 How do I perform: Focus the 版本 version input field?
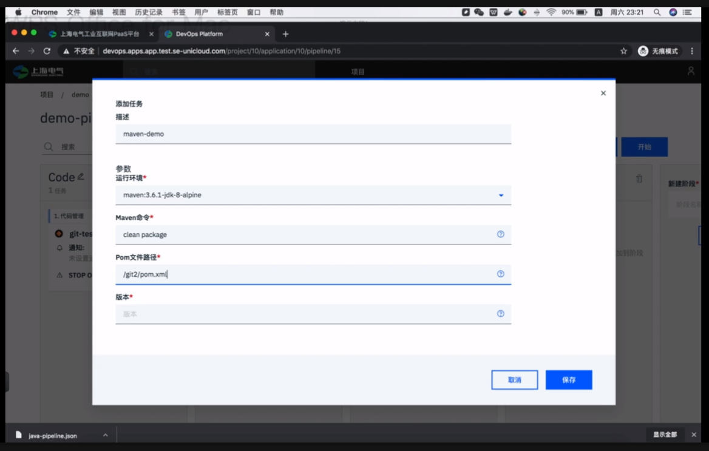tap(304, 314)
